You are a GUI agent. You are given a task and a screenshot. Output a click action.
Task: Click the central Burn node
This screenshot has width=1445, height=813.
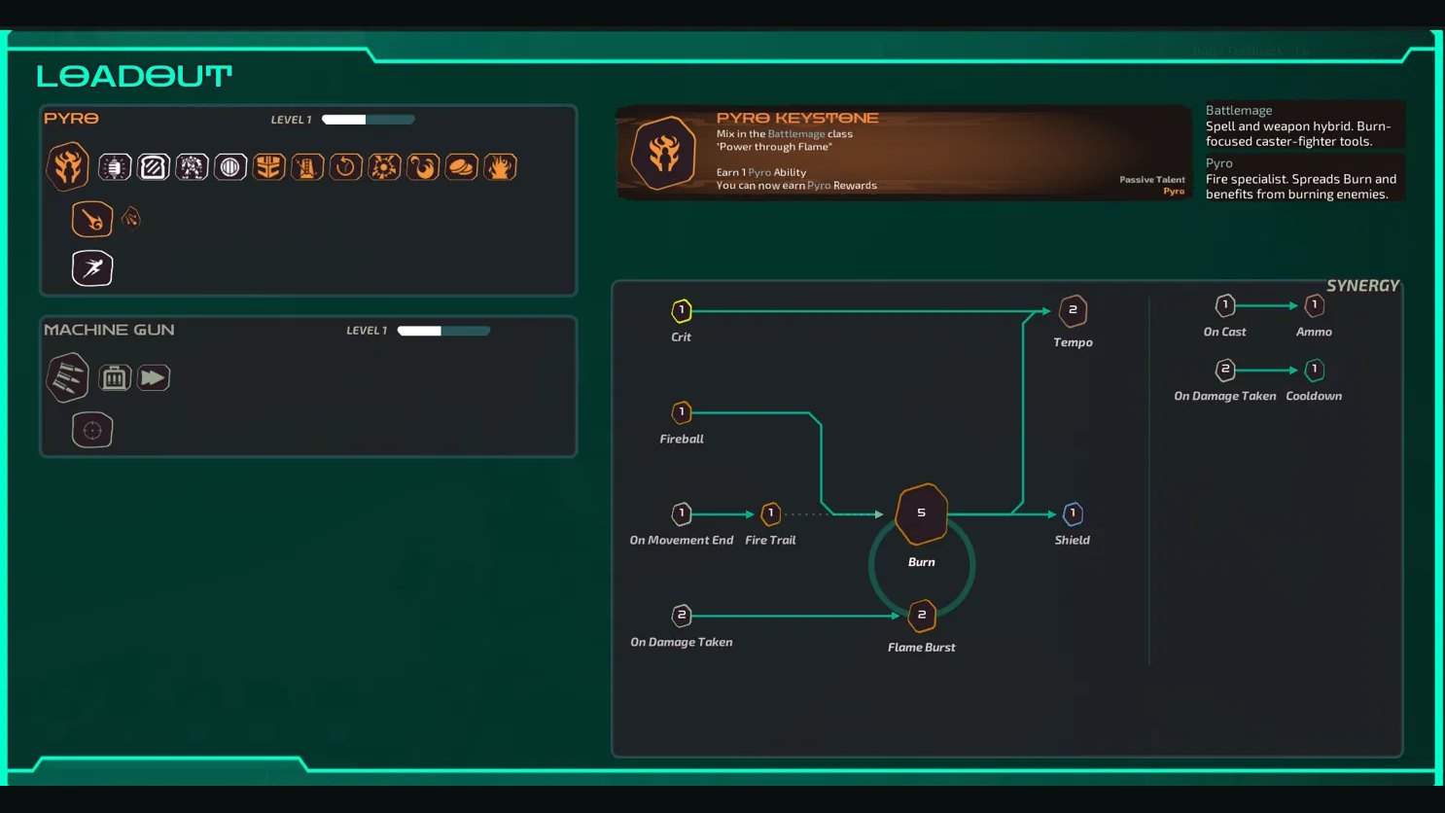coord(922,513)
